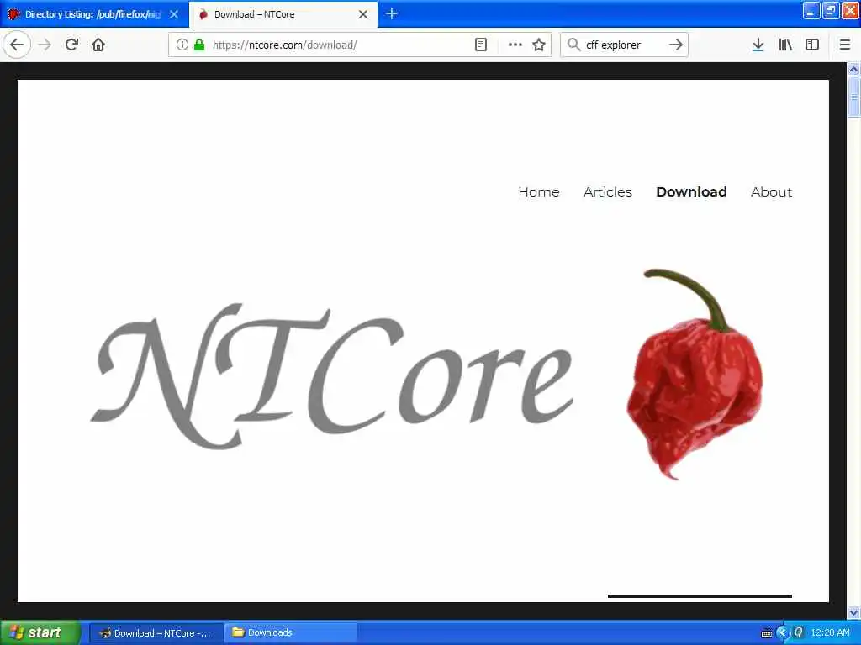Close the Directory Listing tab
Viewport: 861px width, 645px height.
point(174,14)
